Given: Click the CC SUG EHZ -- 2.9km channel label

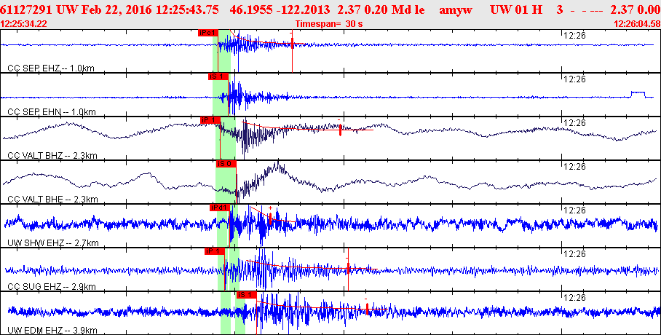Looking at the screenshot, I should (x=52, y=287).
